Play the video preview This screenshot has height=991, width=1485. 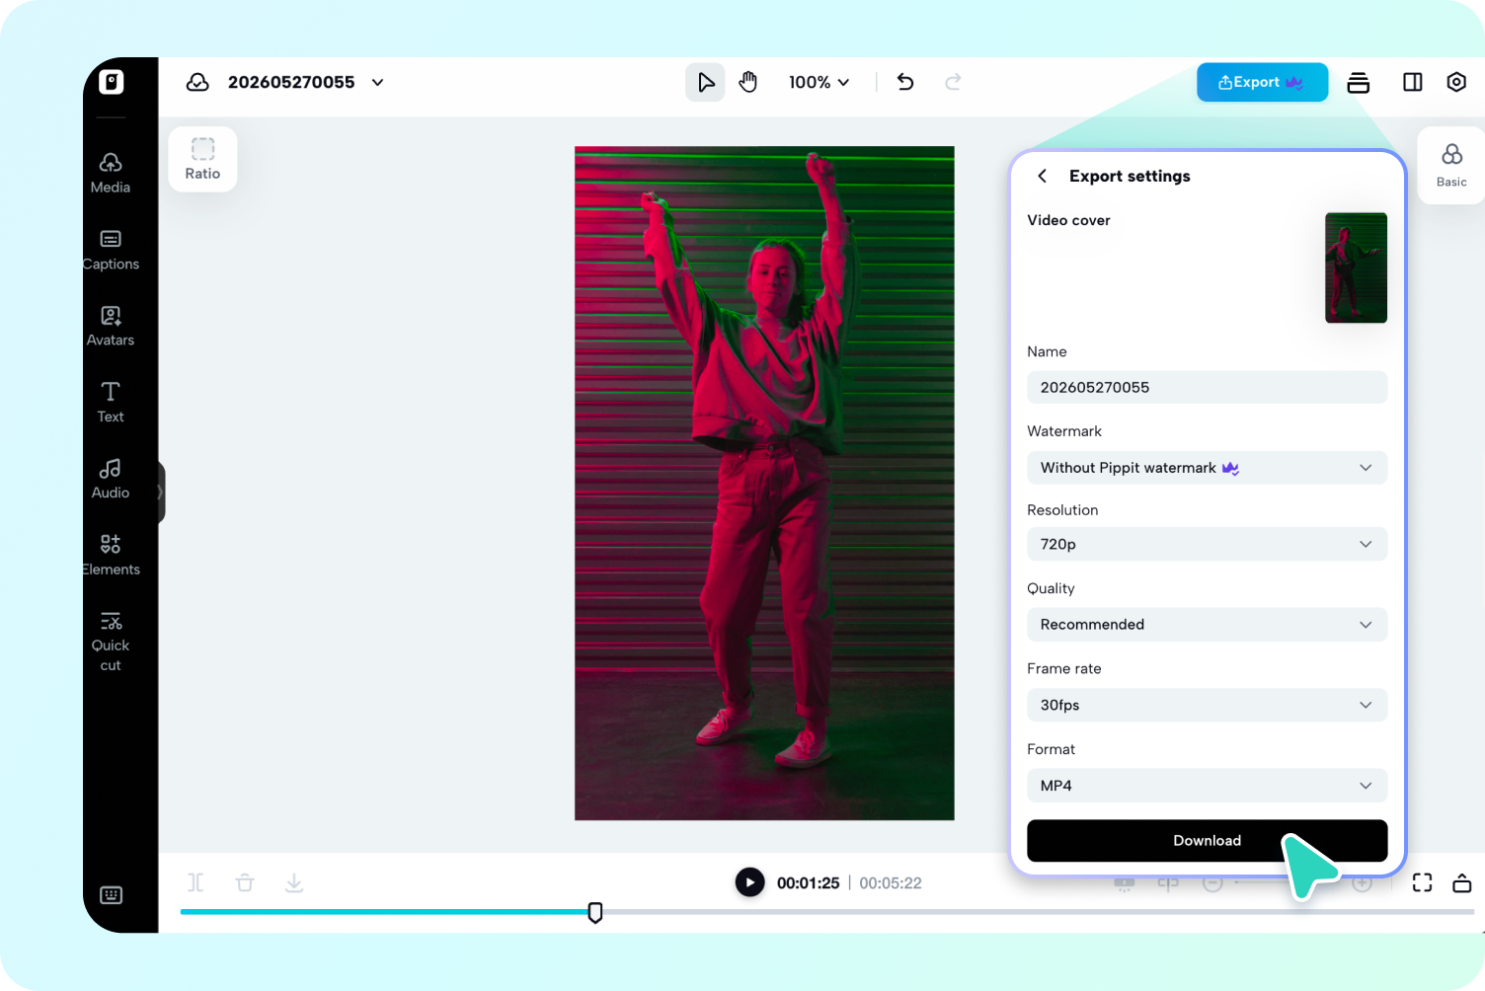click(x=749, y=882)
